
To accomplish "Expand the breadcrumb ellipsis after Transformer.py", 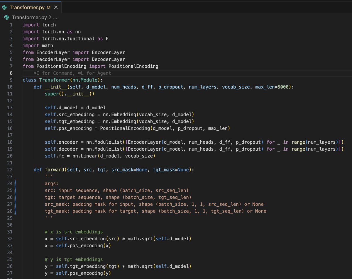I will (x=55, y=18).
